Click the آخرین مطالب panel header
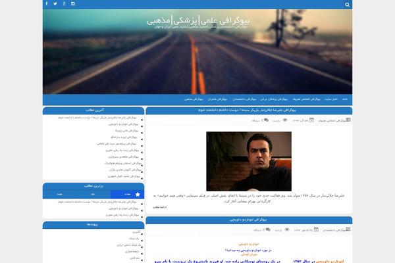 (93, 110)
